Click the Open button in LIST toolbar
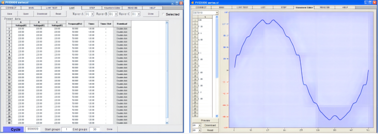The width and height of the screenshot is (378, 134). coord(26,14)
